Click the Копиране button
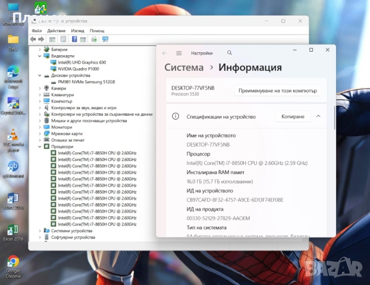Image resolution: width=370 pixels, height=285 pixels. [x=293, y=116]
